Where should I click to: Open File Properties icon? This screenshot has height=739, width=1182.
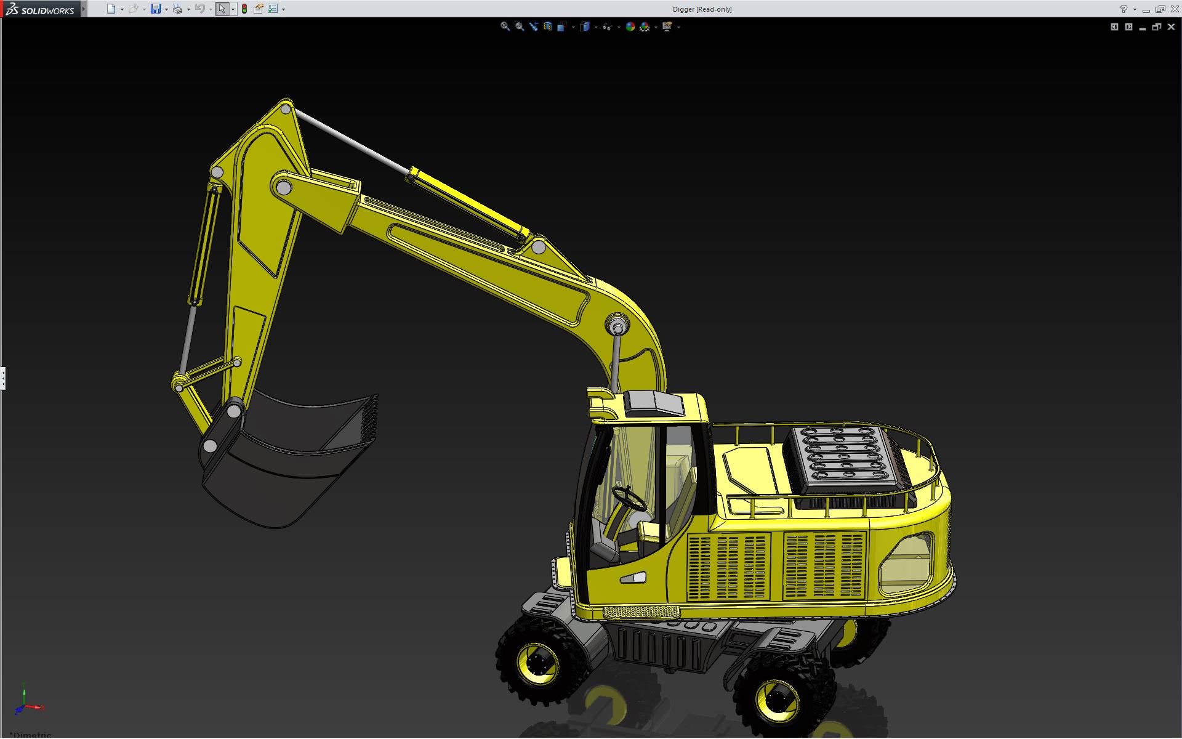[x=259, y=9]
